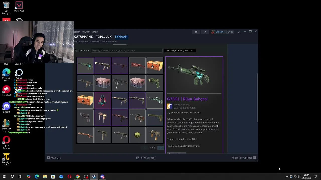Image resolution: width=321 pixels, height=180 pixels.
Task: Open Copilot from the taskbar
Action: pos(28,177)
